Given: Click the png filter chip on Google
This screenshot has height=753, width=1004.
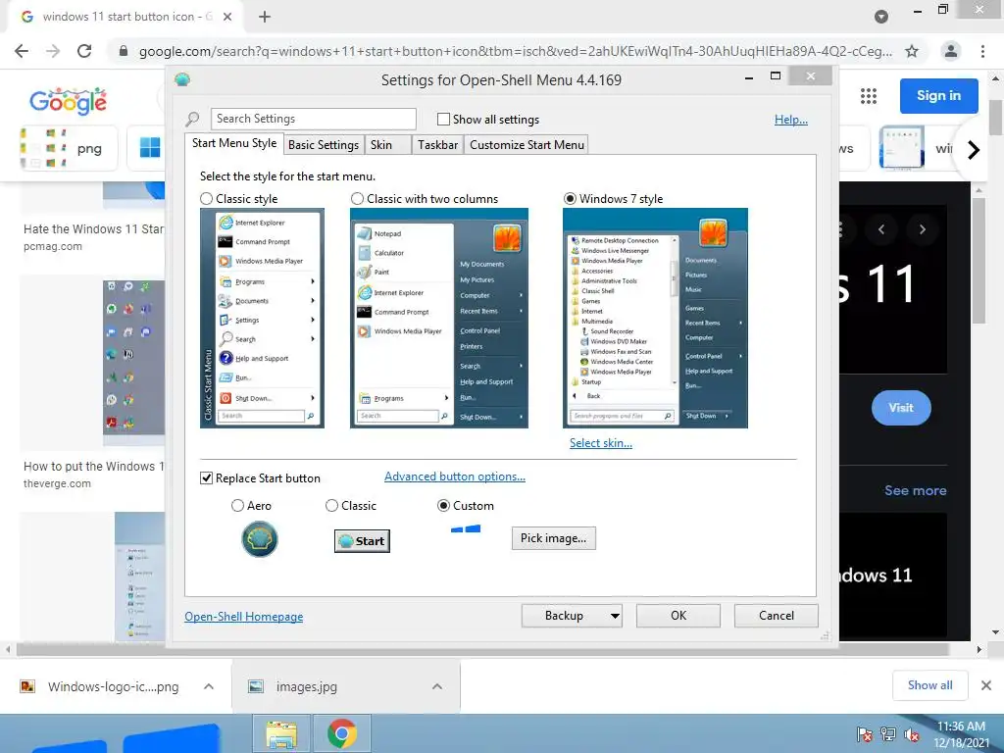Looking at the screenshot, I should [68, 149].
